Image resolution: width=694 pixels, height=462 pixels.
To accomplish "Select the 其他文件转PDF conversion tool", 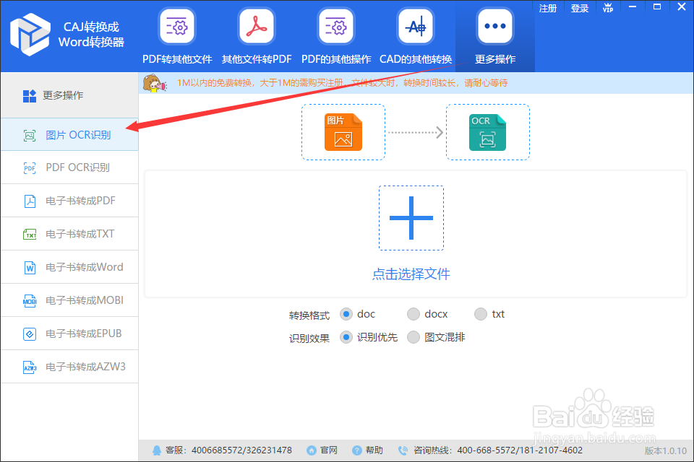I will tap(257, 36).
